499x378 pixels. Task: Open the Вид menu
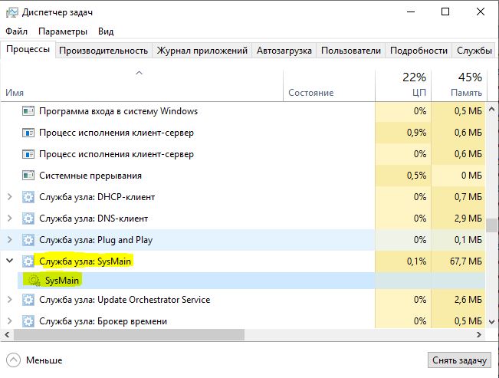pos(106,31)
